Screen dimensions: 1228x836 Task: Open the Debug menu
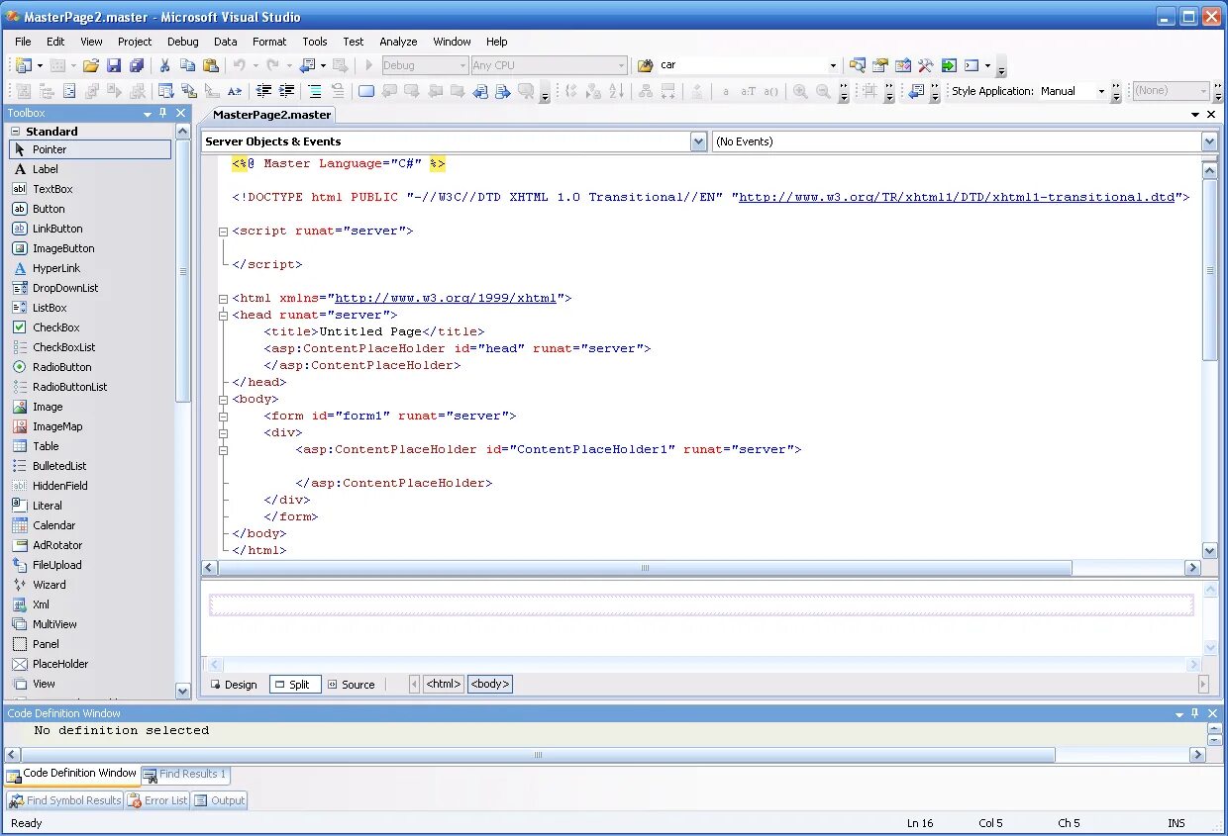point(182,42)
